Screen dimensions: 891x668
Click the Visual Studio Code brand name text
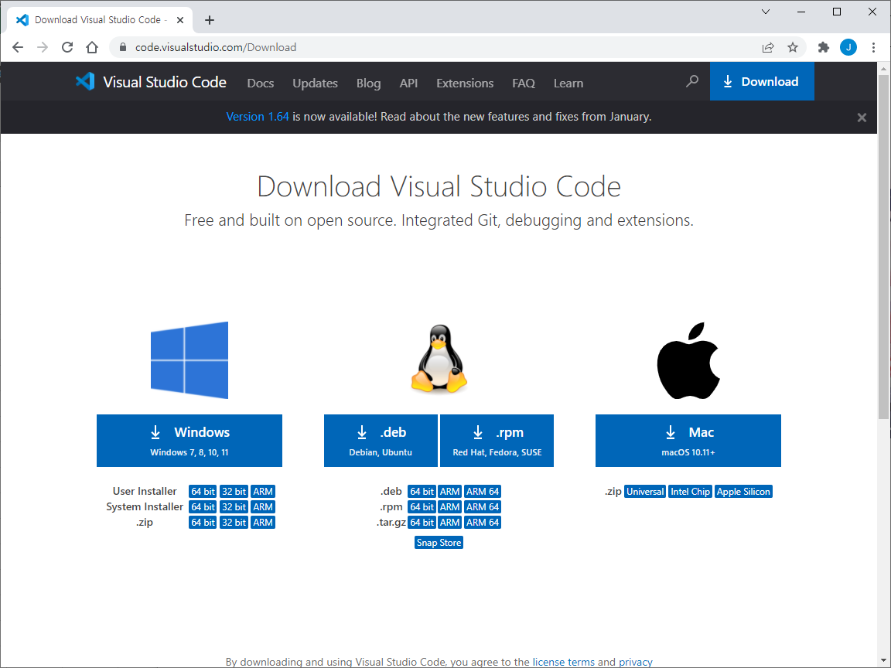pos(165,82)
